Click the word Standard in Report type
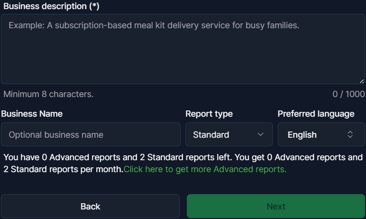The image size is (366, 219). (211, 135)
